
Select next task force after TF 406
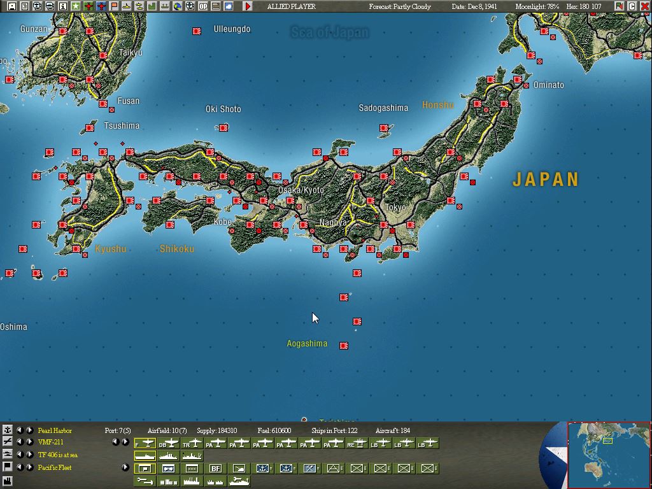pos(29,455)
